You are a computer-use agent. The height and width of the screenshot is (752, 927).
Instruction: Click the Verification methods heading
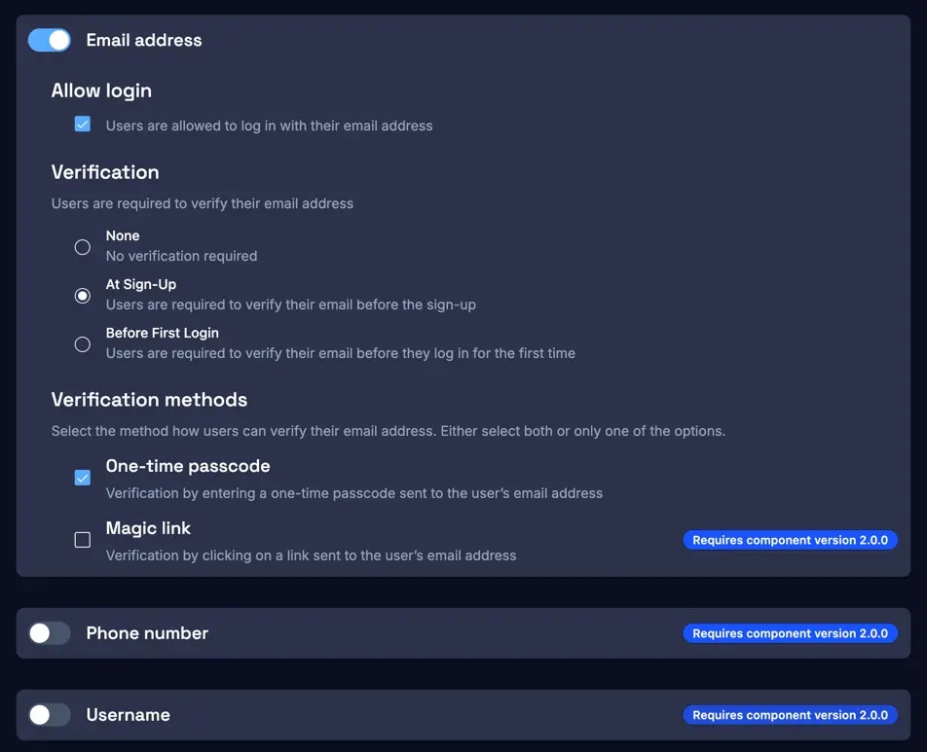[x=149, y=399]
